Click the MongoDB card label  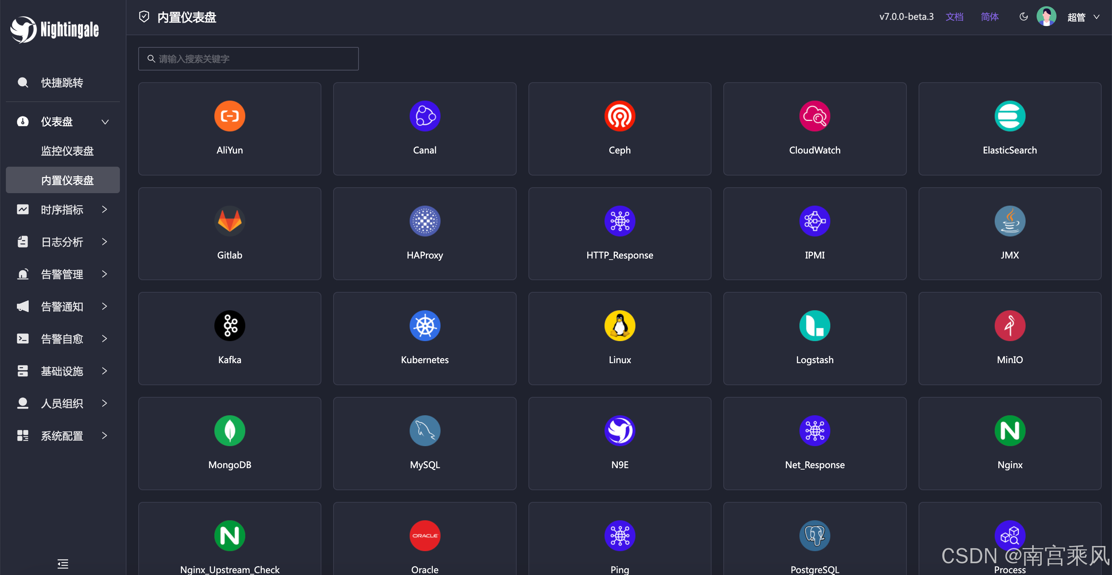click(x=230, y=464)
